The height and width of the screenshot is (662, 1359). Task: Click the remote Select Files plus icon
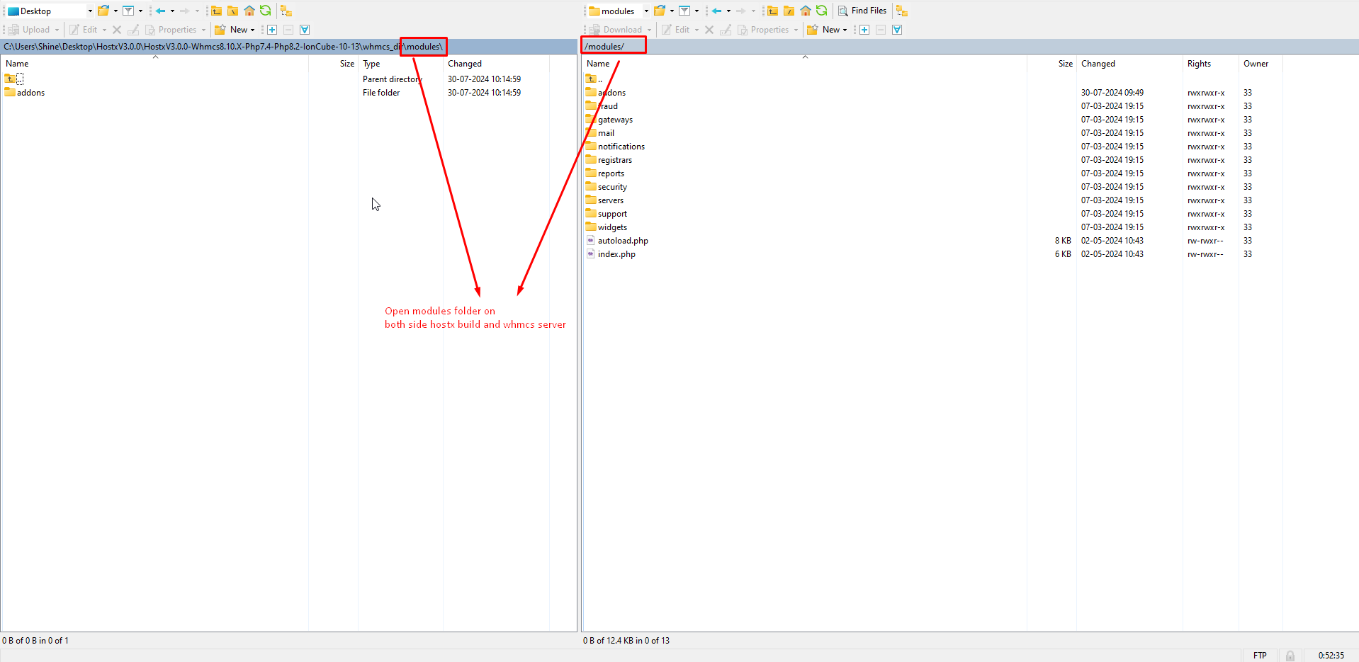pos(864,30)
